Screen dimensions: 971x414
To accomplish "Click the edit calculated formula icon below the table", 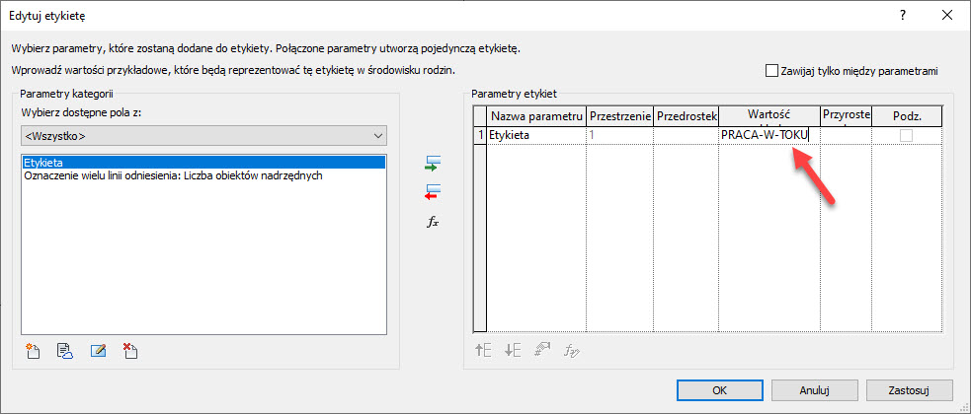I will click(x=571, y=350).
